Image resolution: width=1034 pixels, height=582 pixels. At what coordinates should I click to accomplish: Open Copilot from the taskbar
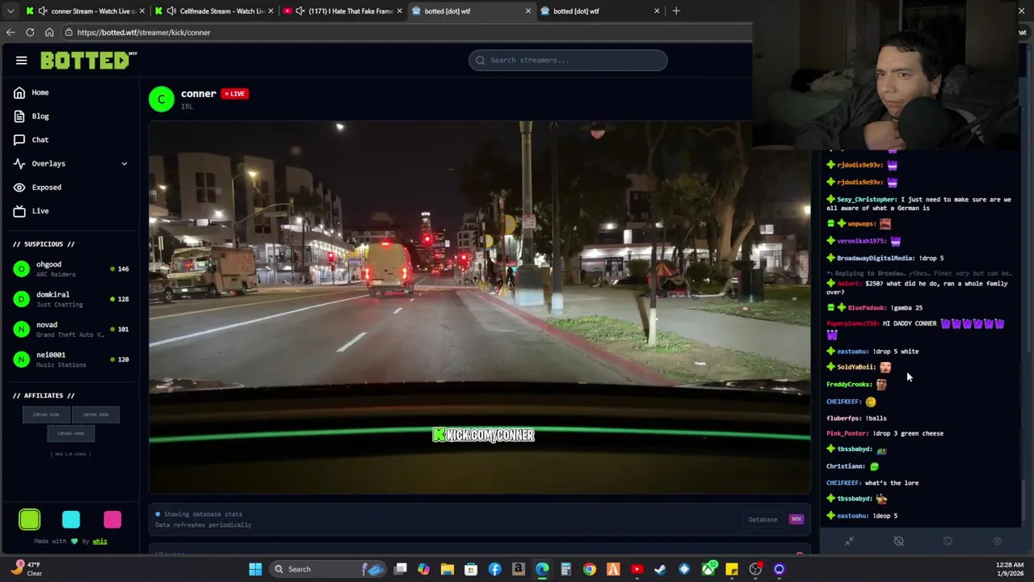coord(423,569)
